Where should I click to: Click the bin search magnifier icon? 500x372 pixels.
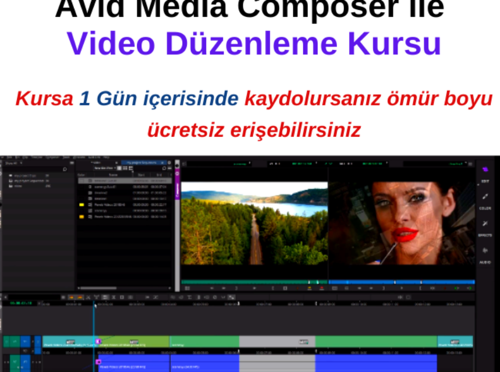(164, 168)
